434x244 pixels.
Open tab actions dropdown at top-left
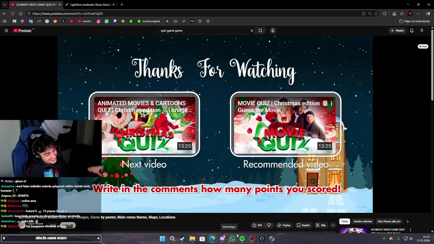click(x=4, y=5)
